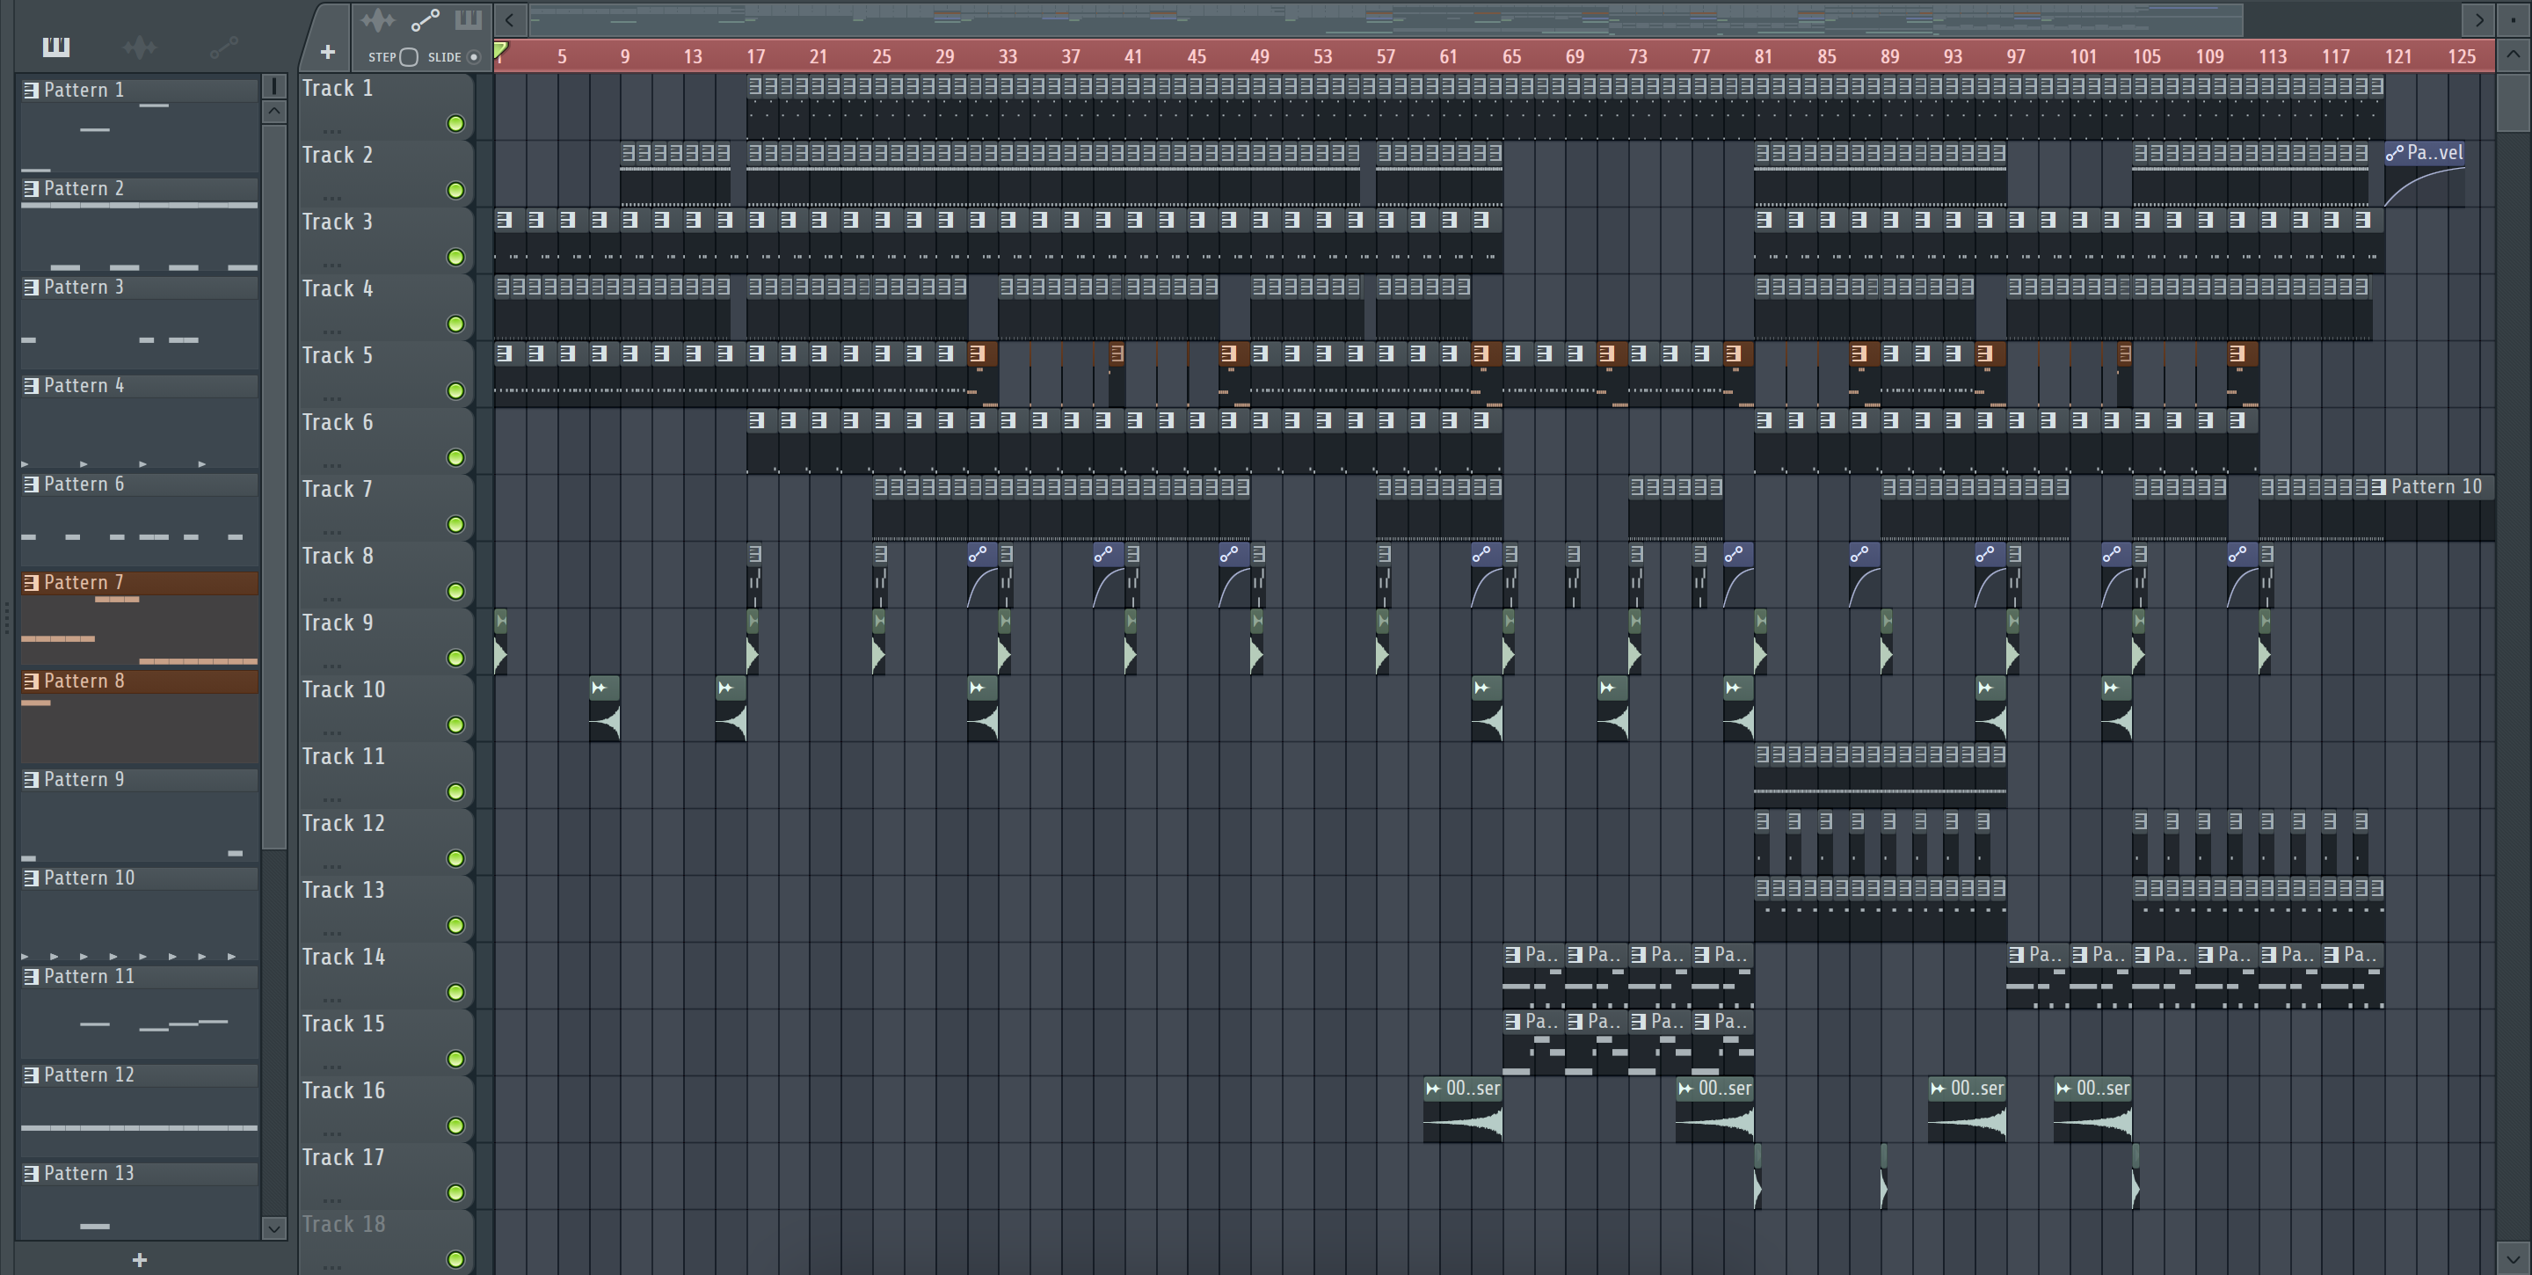Click the pattern clip filter in playlist header
Image resolution: width=2532 pixels, height=1275 pixels.
click(x=468, y=19)
